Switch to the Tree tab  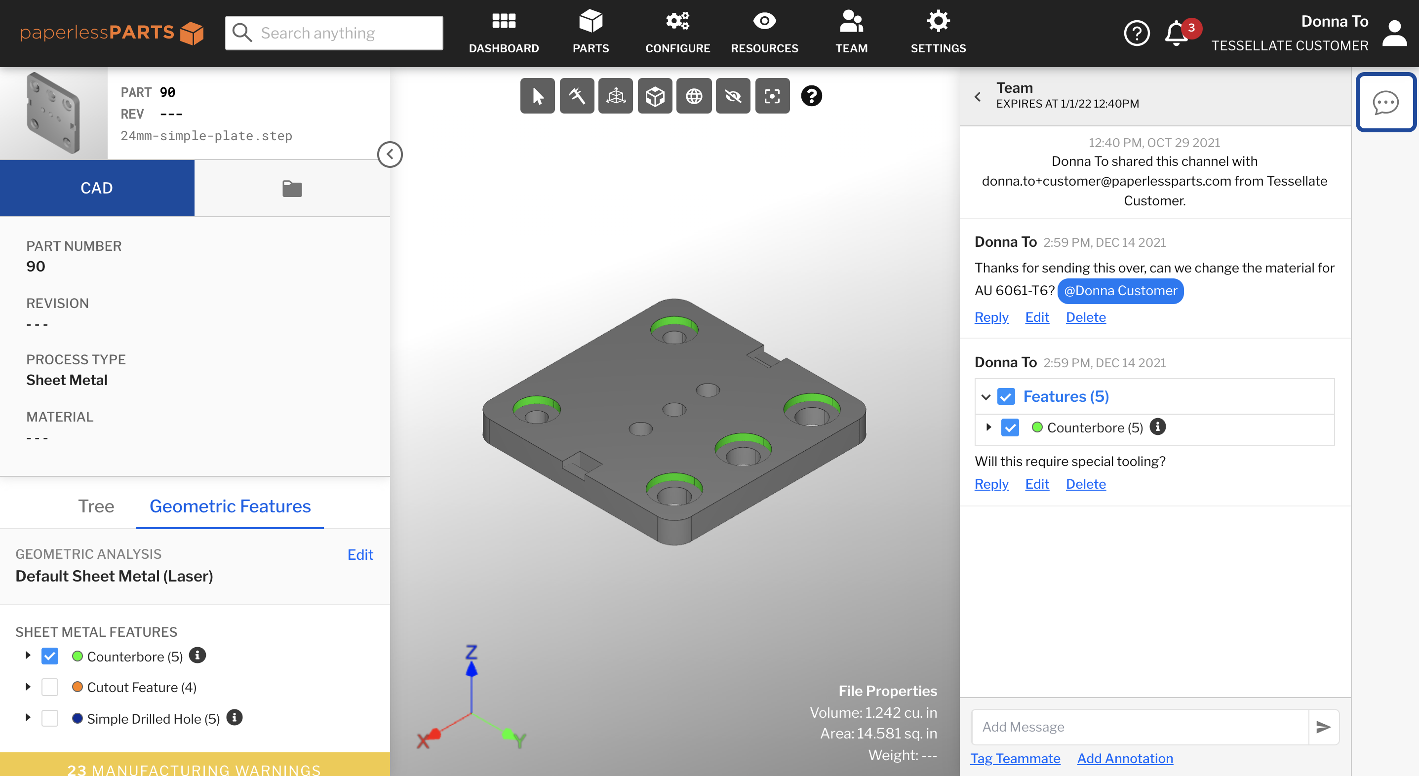coord(96,505)
